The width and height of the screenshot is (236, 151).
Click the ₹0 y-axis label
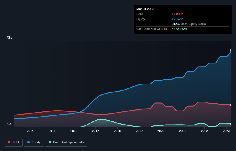[9, 124]
